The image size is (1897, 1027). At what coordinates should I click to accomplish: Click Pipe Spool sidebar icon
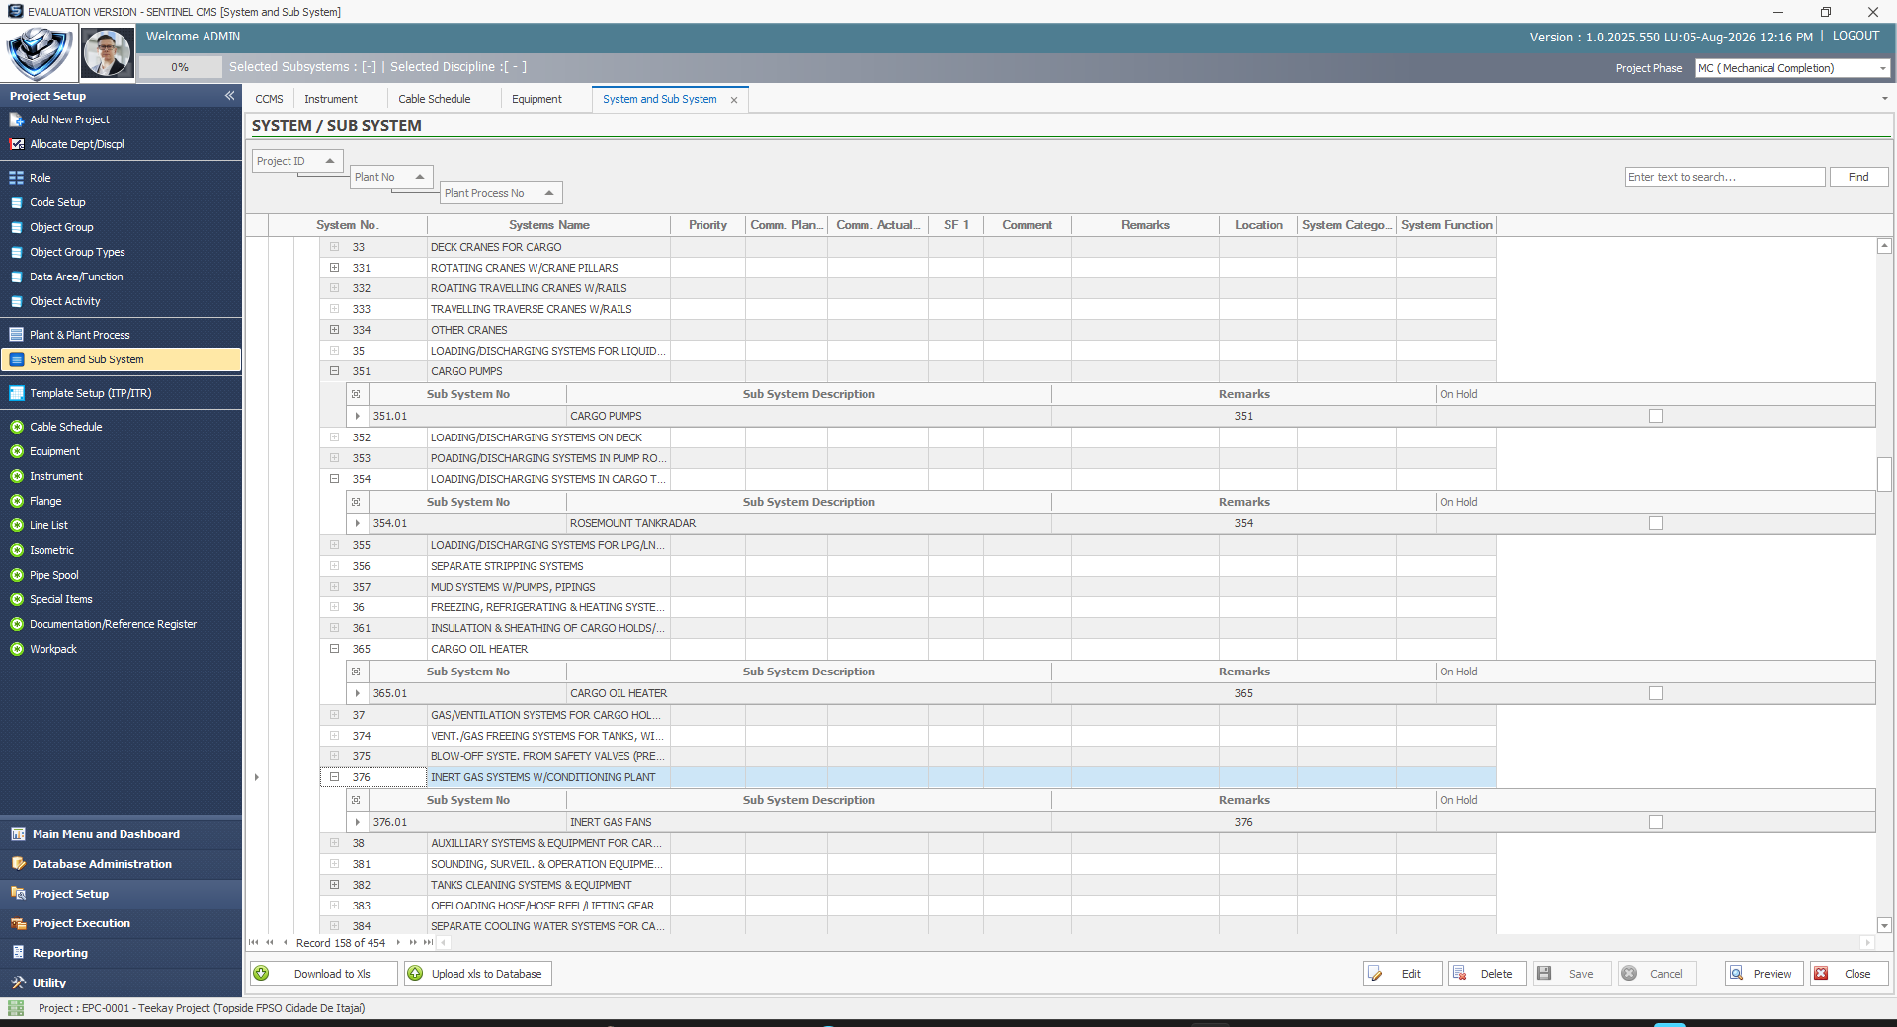coord(17,575)
